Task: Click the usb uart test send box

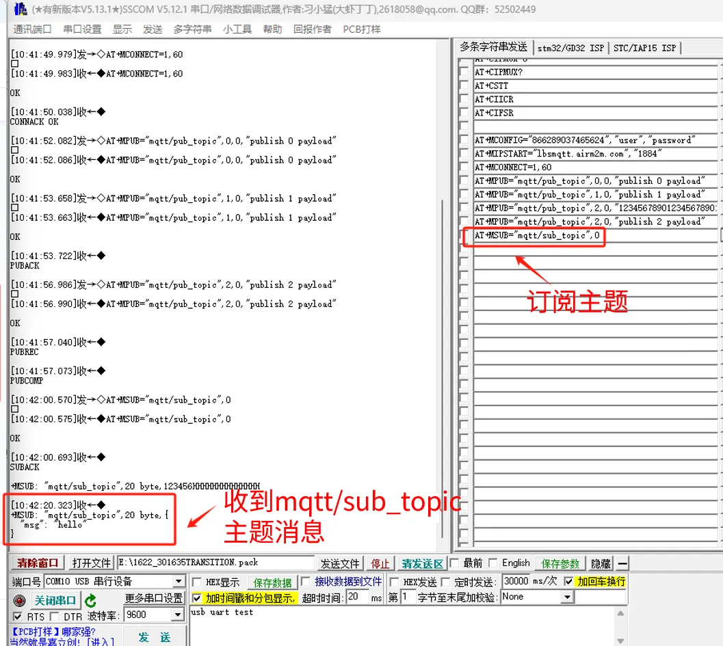Action: [x=404, y=625]
